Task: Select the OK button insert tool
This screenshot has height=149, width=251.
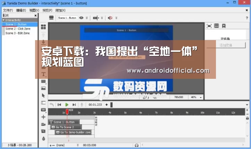Action: point(43,110)
